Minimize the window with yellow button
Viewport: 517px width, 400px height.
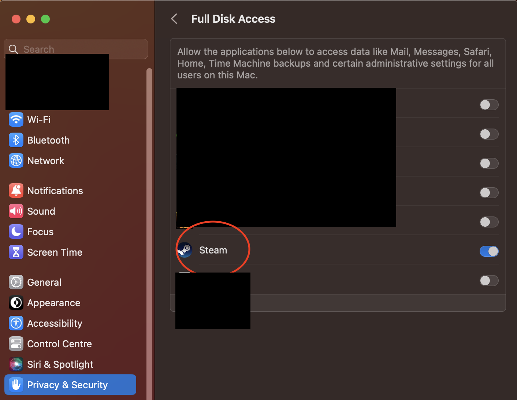(x=31, y=19)
